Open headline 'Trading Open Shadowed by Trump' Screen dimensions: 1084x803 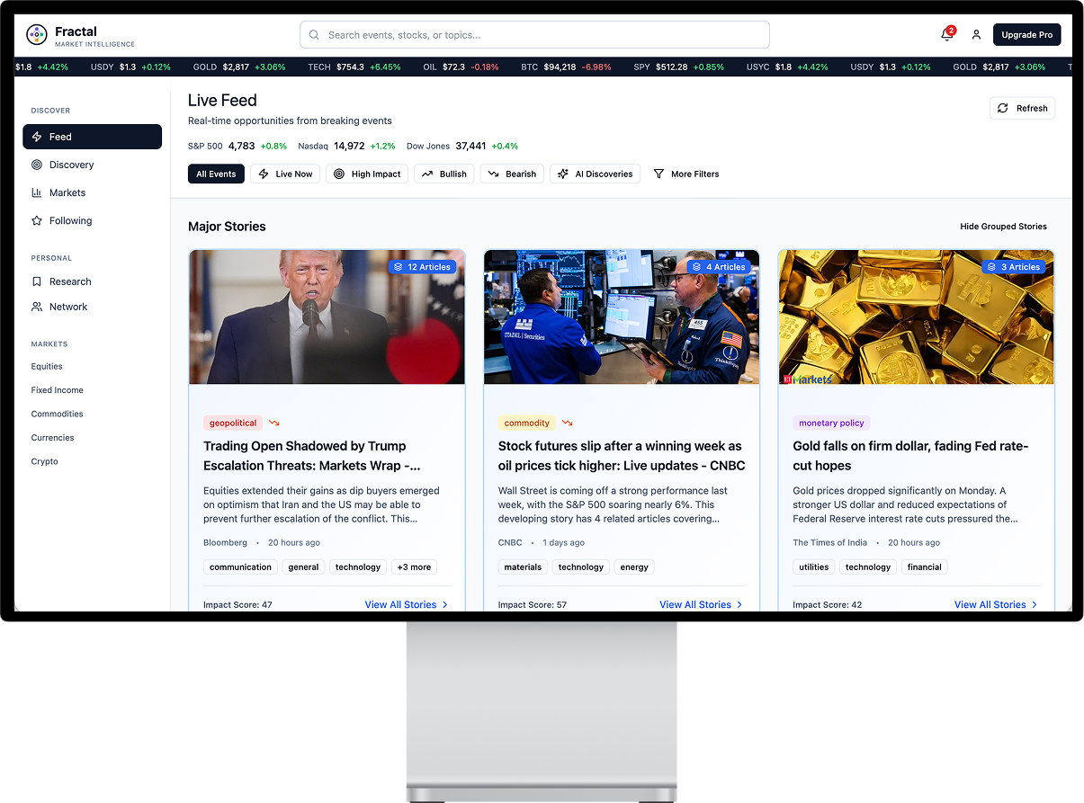312,456
